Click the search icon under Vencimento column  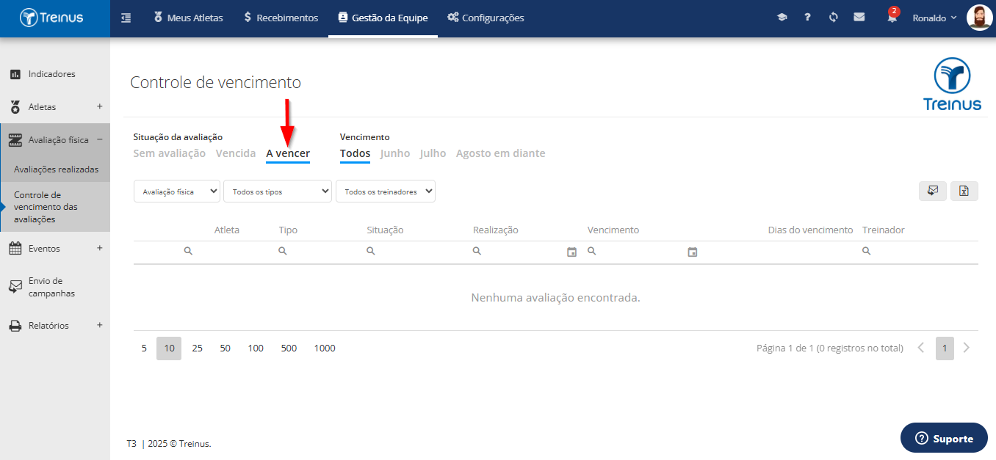point(591,251)
